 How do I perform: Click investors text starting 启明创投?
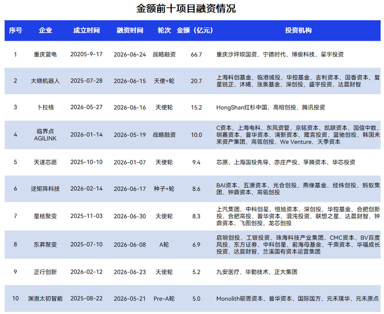coord(298,244)
